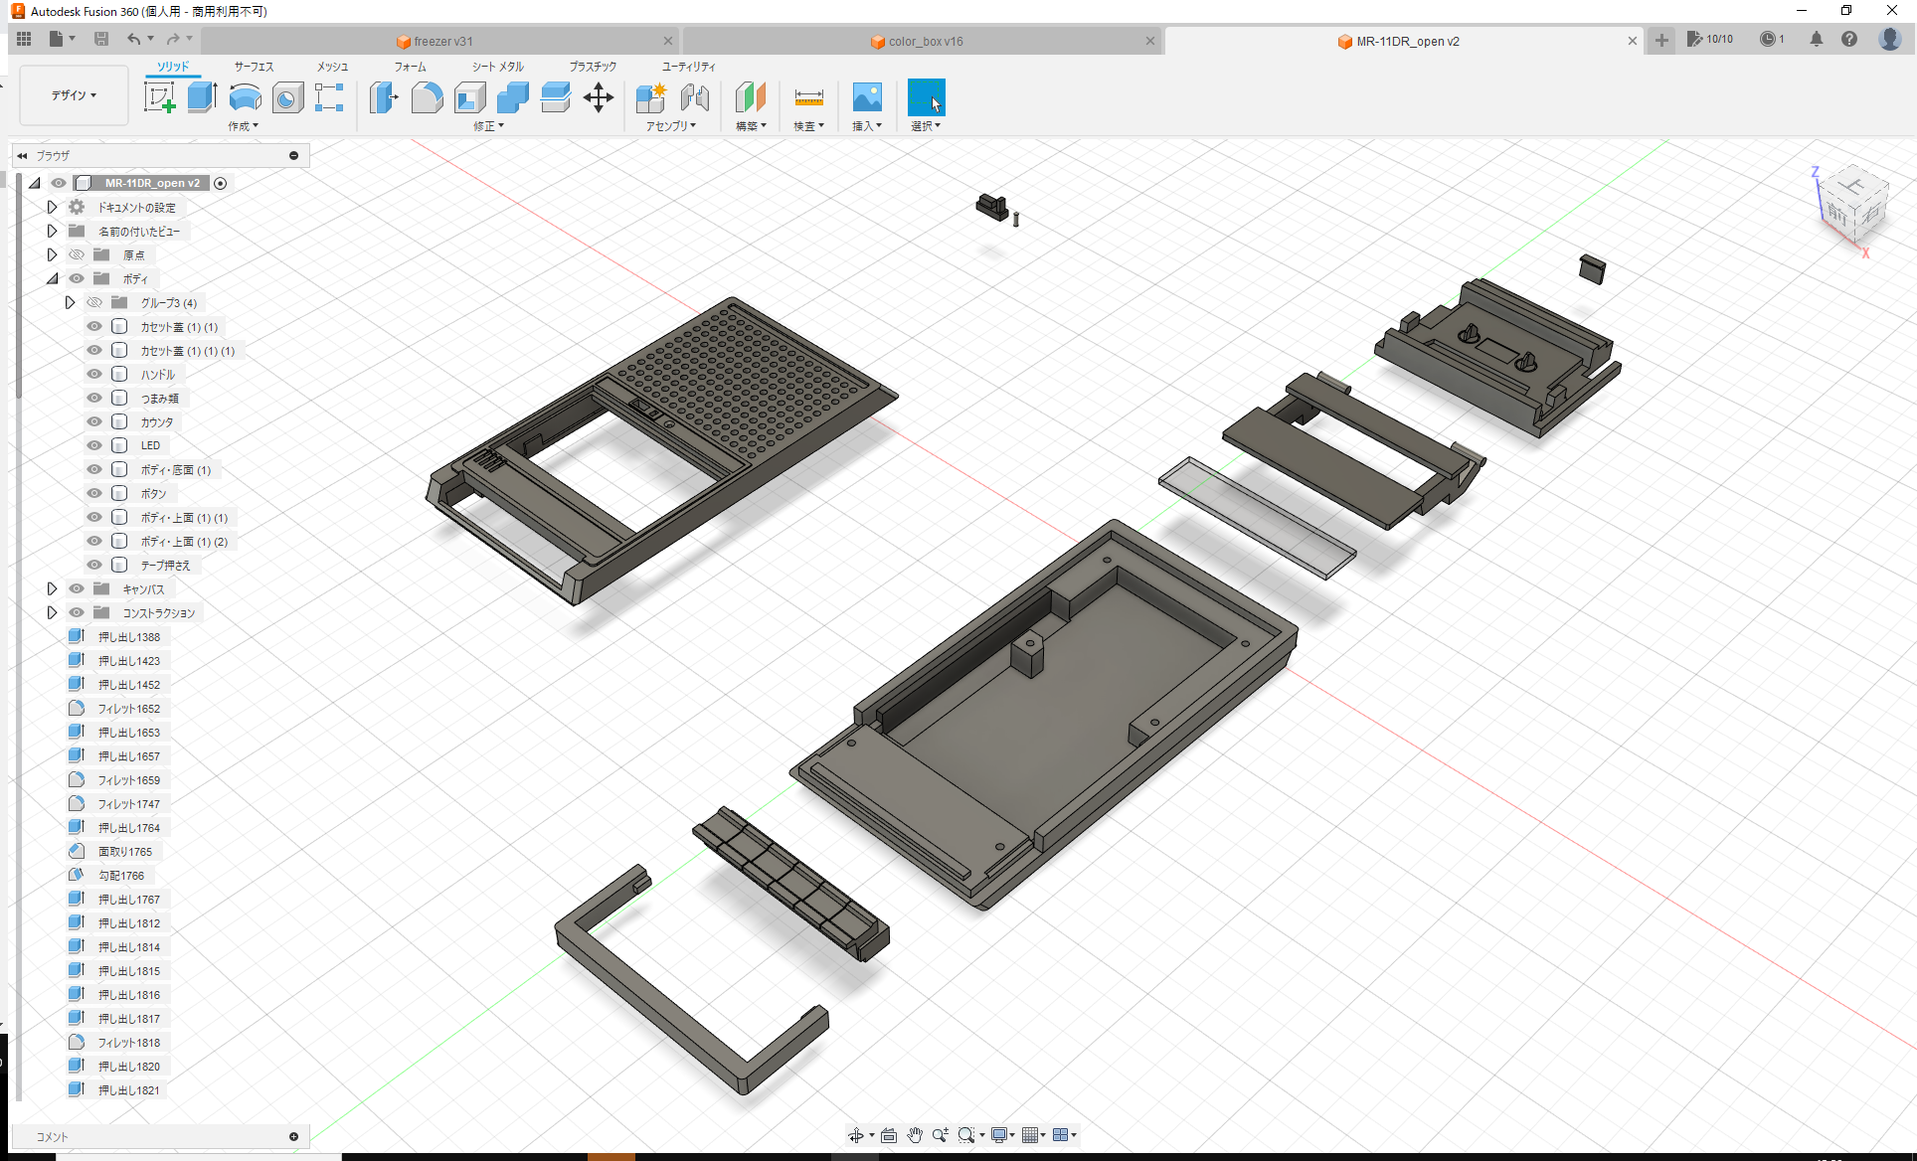Select the Move/Copy tool icon

point(599,98)
